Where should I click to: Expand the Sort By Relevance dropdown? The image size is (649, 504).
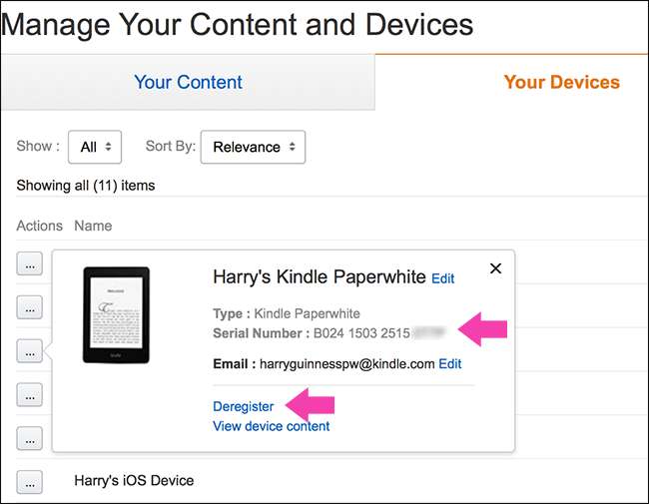click(x=253, y=147)
